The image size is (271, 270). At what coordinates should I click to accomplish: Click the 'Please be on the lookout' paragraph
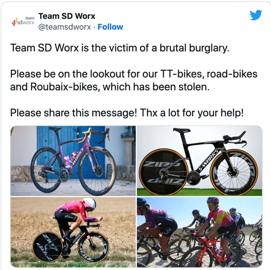[134, 80]
